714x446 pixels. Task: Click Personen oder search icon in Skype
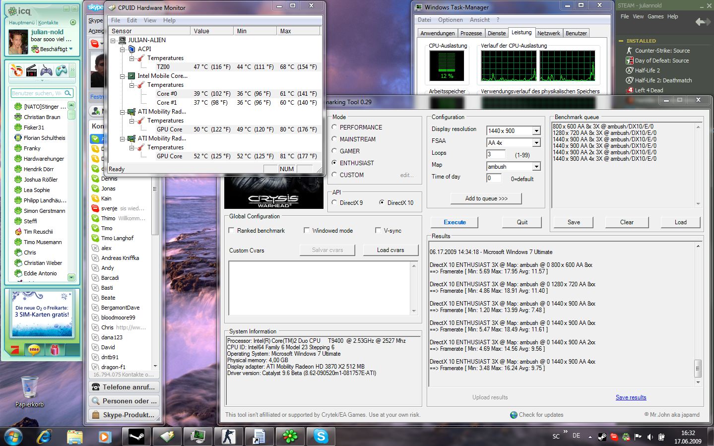tap(96, 401)
